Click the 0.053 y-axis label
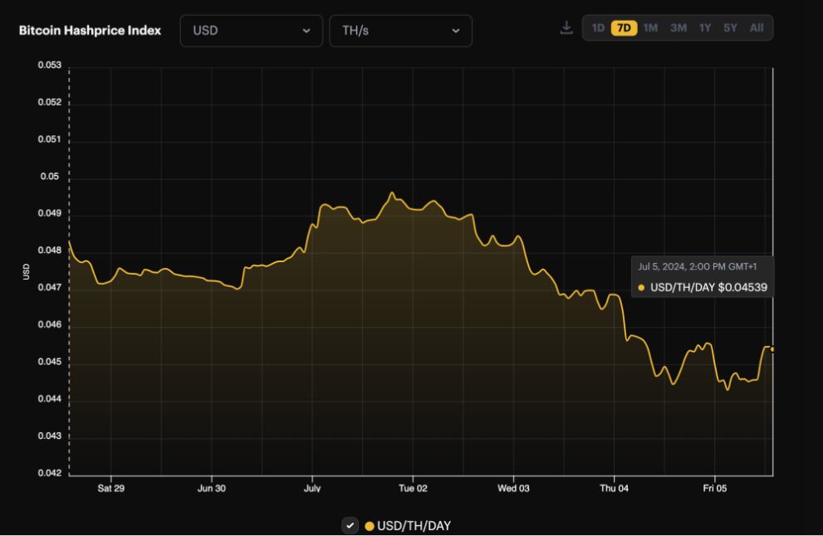This screenshot has width=823, height=536. (x=49, y=65)
